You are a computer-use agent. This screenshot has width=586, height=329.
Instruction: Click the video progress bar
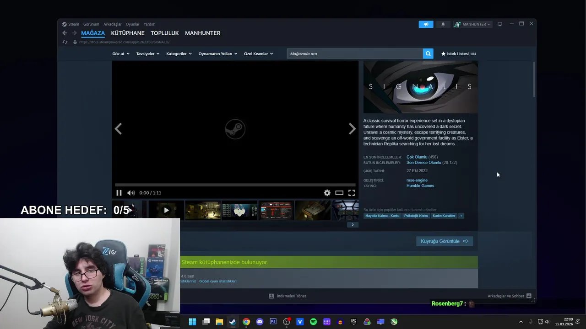(235, 185)
